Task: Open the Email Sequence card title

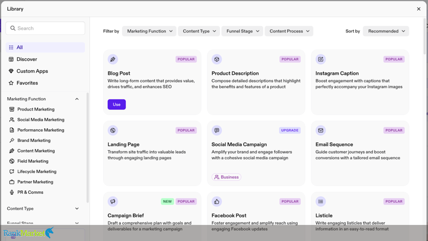Action: [x=334, y=145]
